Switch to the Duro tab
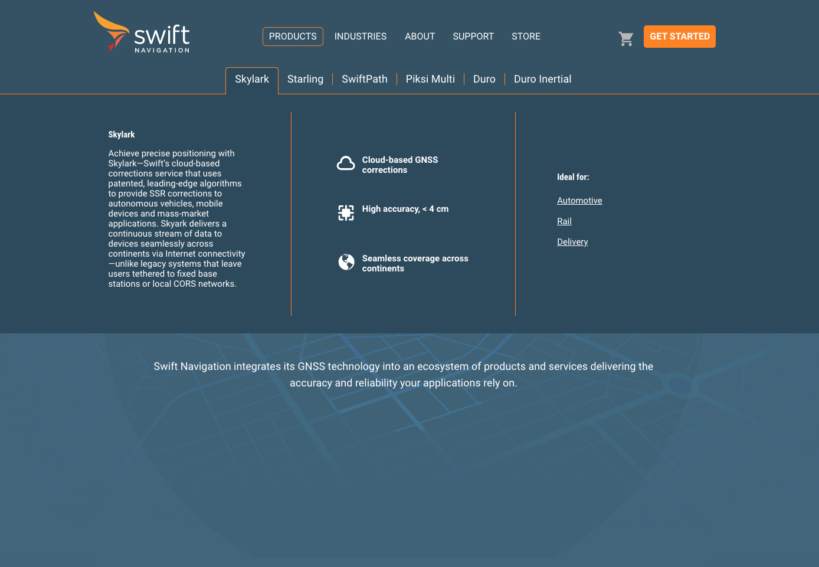 (484, 79)
